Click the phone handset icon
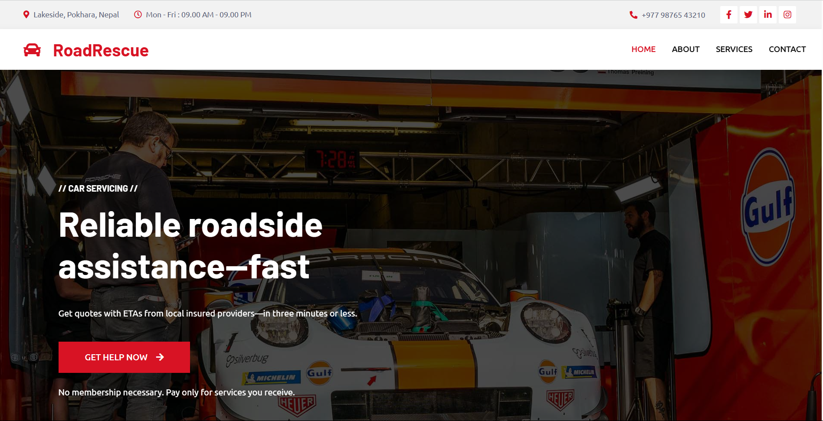 click(x=633, y=15)
